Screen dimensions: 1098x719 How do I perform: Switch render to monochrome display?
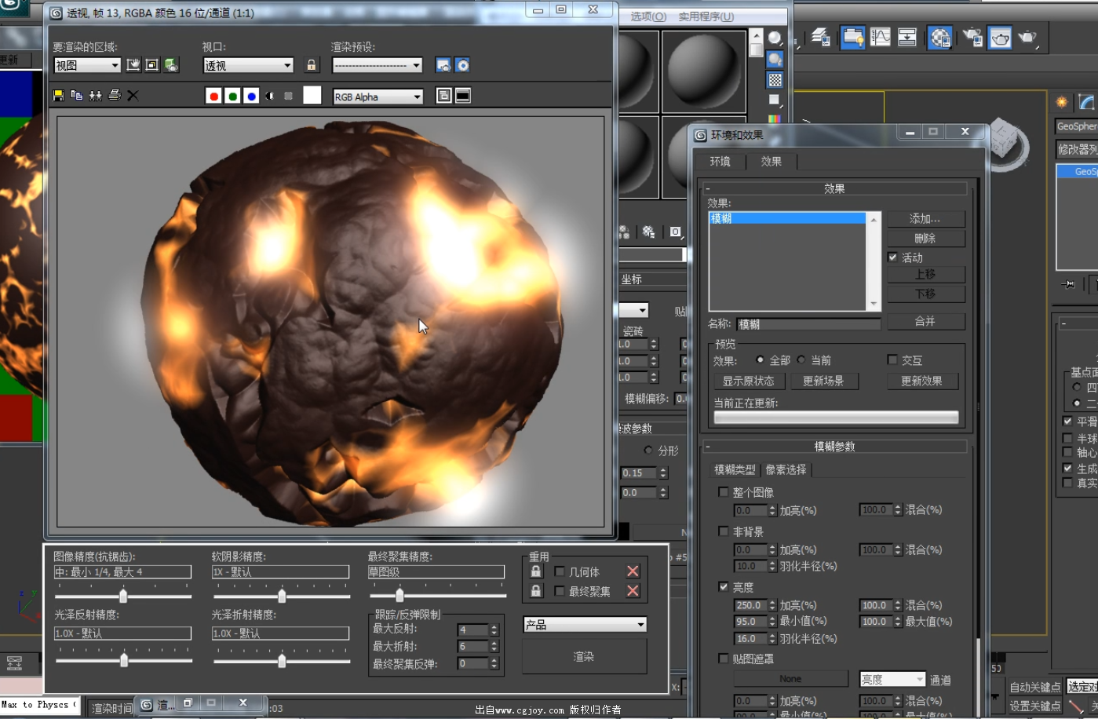(289, 96)
